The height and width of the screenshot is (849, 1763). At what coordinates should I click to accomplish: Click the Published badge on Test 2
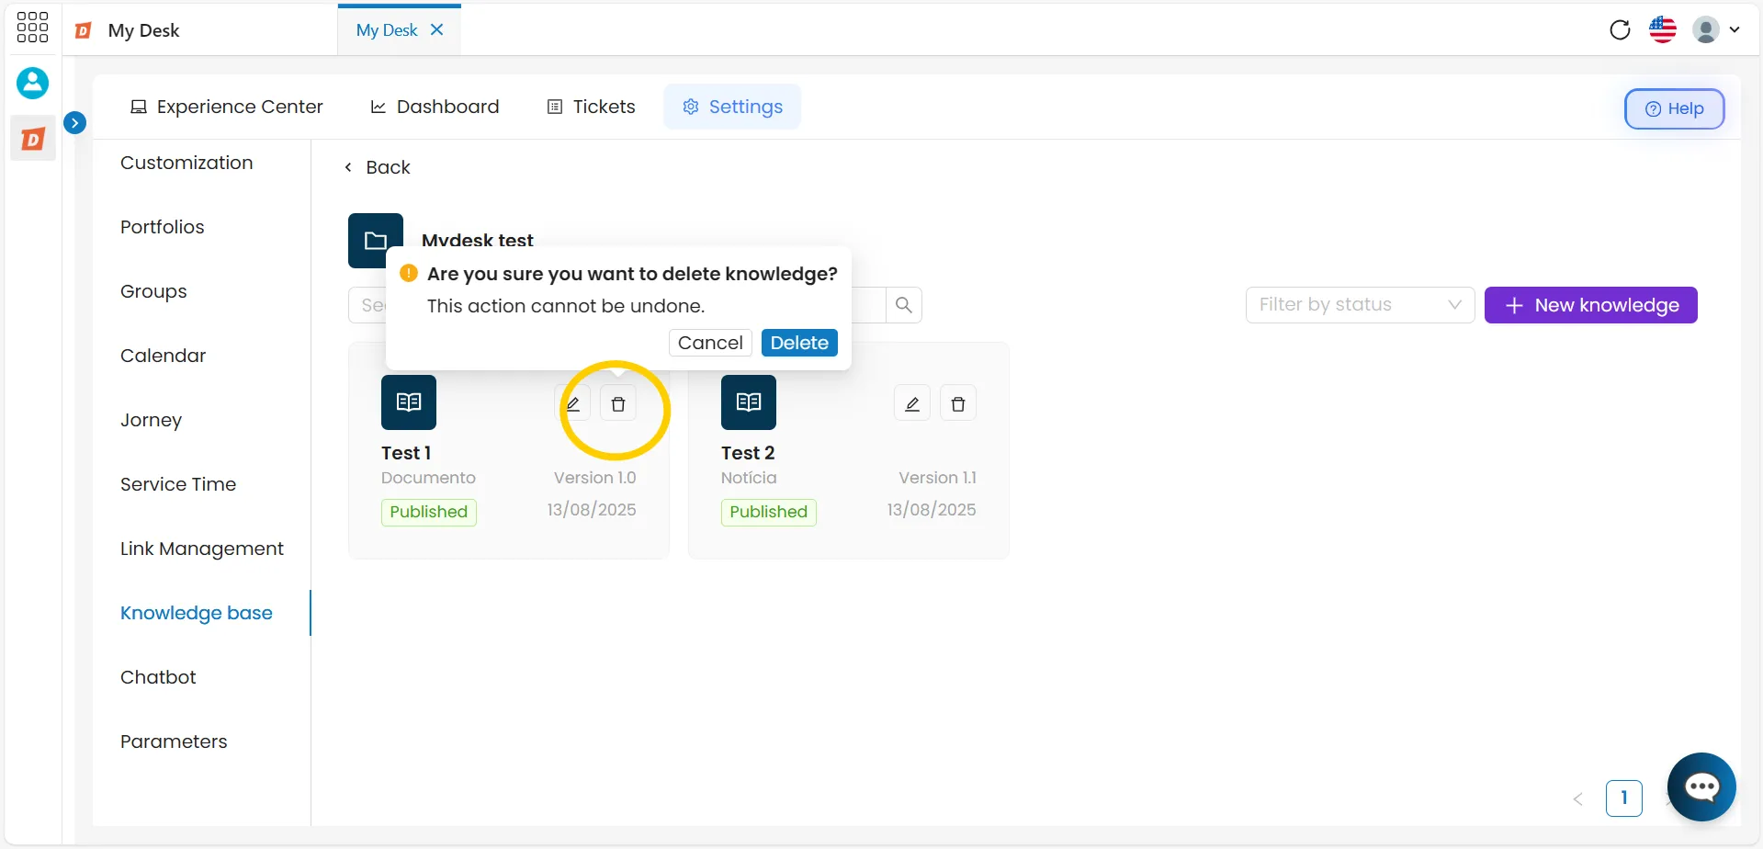tap(769, 512)
